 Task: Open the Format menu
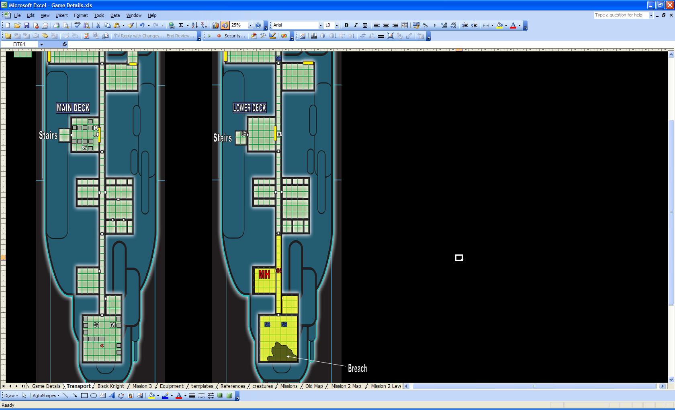[x=81, y=15]
